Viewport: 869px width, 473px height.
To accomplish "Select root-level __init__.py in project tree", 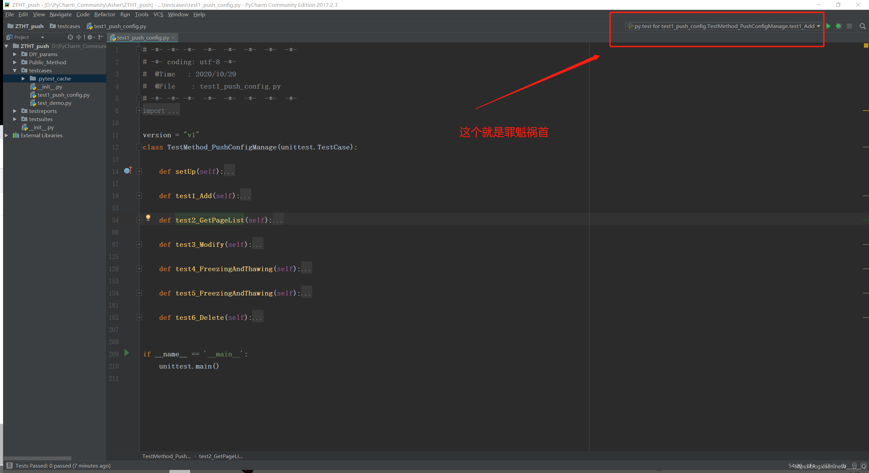I will pos(41,127).
